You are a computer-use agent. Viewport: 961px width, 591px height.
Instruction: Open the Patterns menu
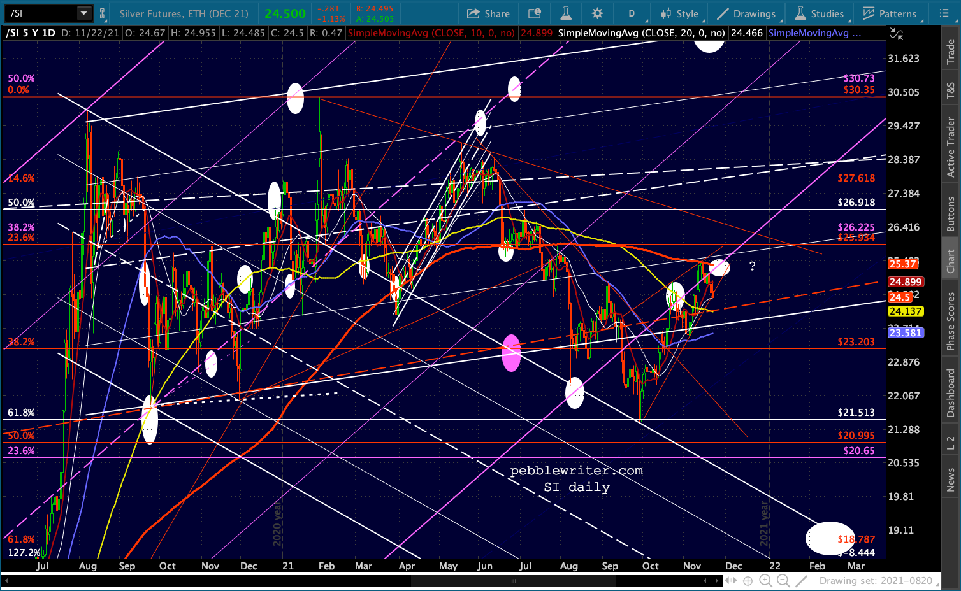tap(890, 13)
